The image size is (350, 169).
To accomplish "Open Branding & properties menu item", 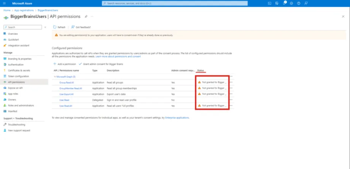I will click(x=20, y=59).
